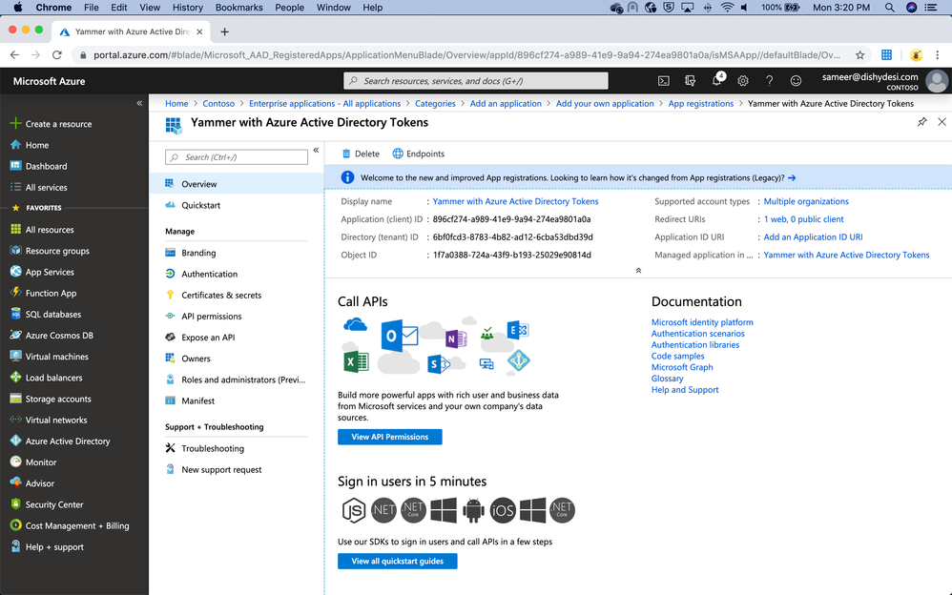The width and height of the screenshot is (952, 595).
Task: Click View all quickstart guides button
Action: pyautogui.click(x=397, y=562)
